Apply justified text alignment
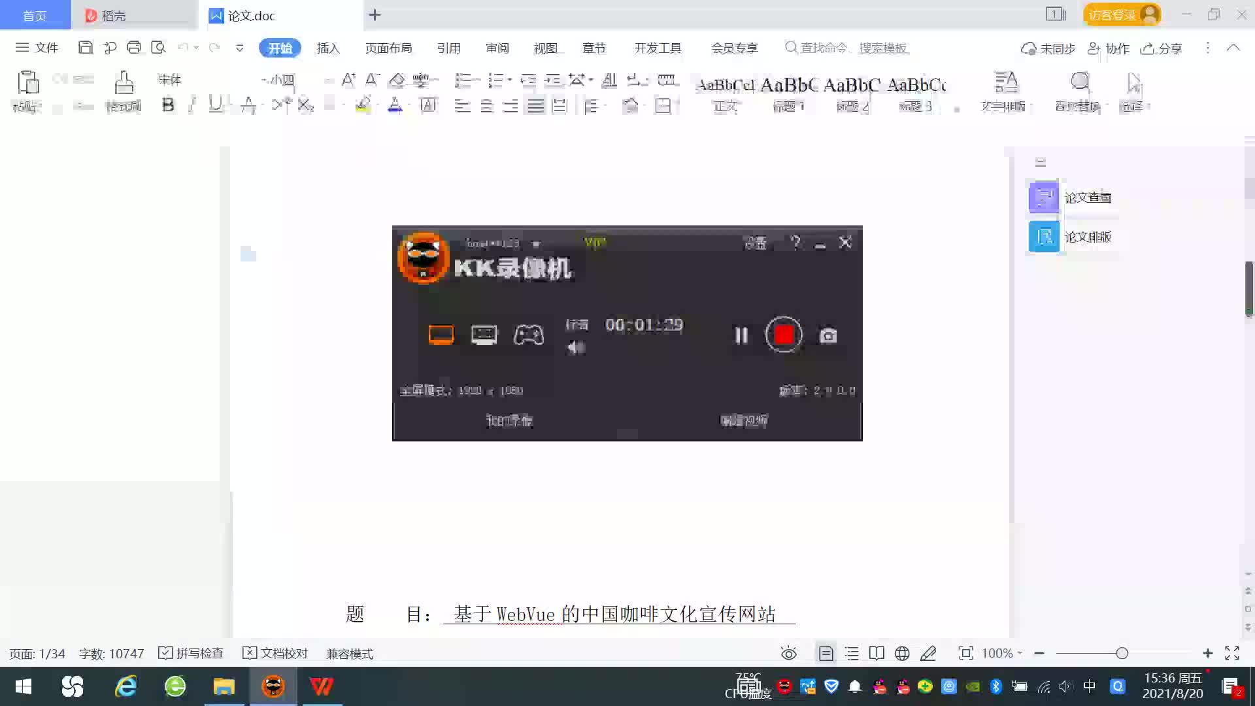 point(535,106)
